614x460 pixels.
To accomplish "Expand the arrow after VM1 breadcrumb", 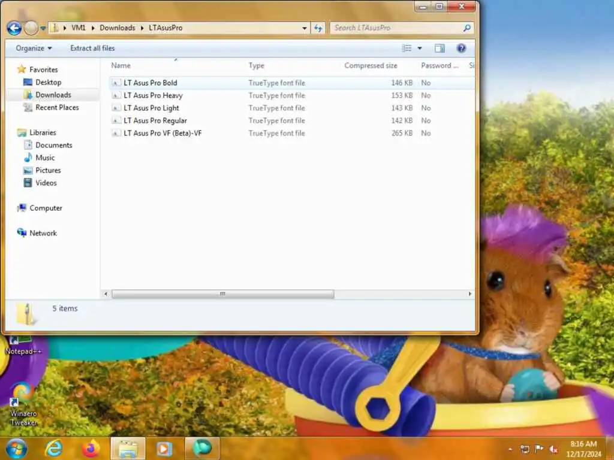I will tap(93, 28).
